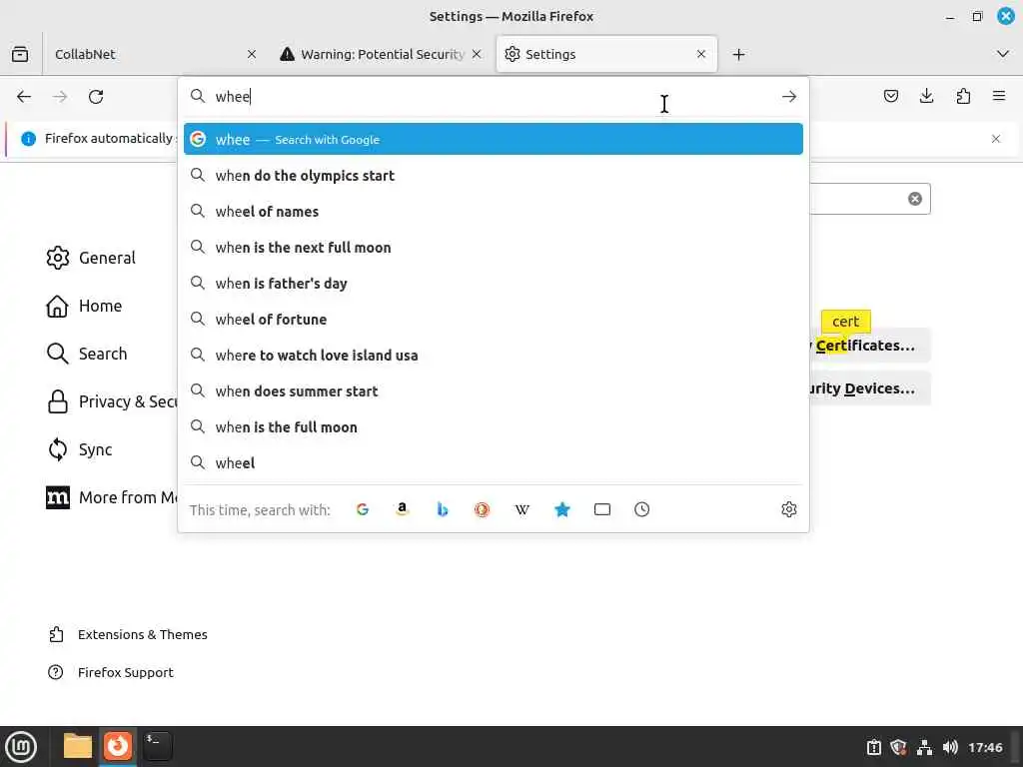
Task: Open the Linux Mint start menu
Action: pos(21,747)
